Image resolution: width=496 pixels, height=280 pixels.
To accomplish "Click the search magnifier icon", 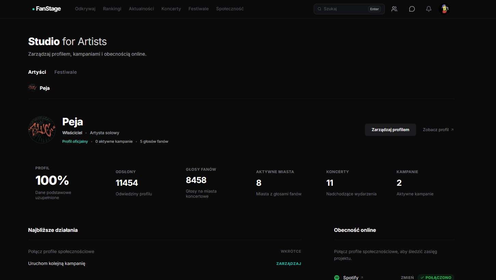I will point(320,9).
